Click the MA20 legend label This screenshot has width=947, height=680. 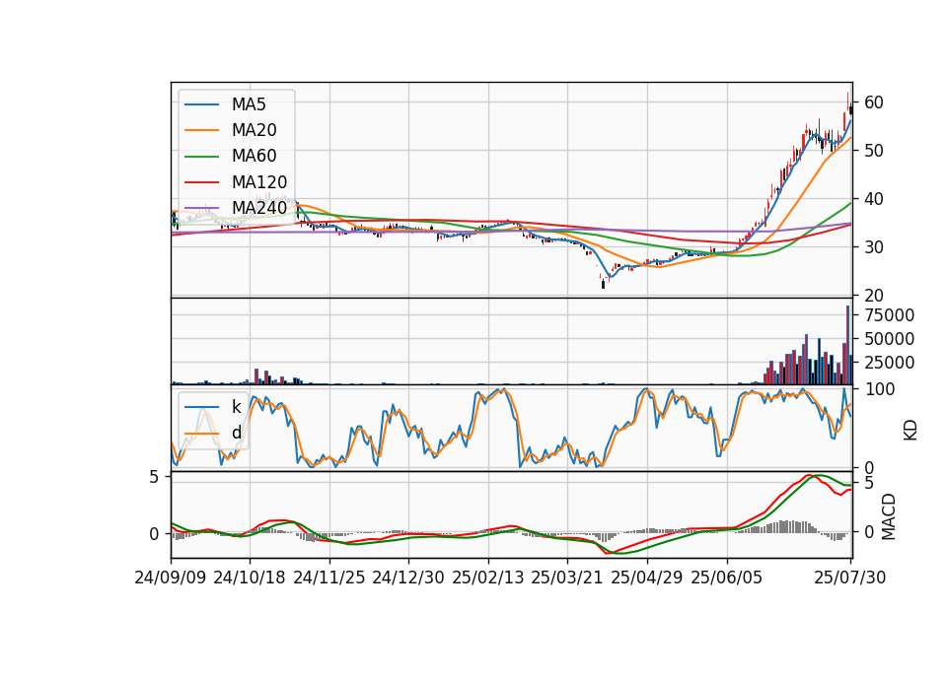tap(254, 130)
